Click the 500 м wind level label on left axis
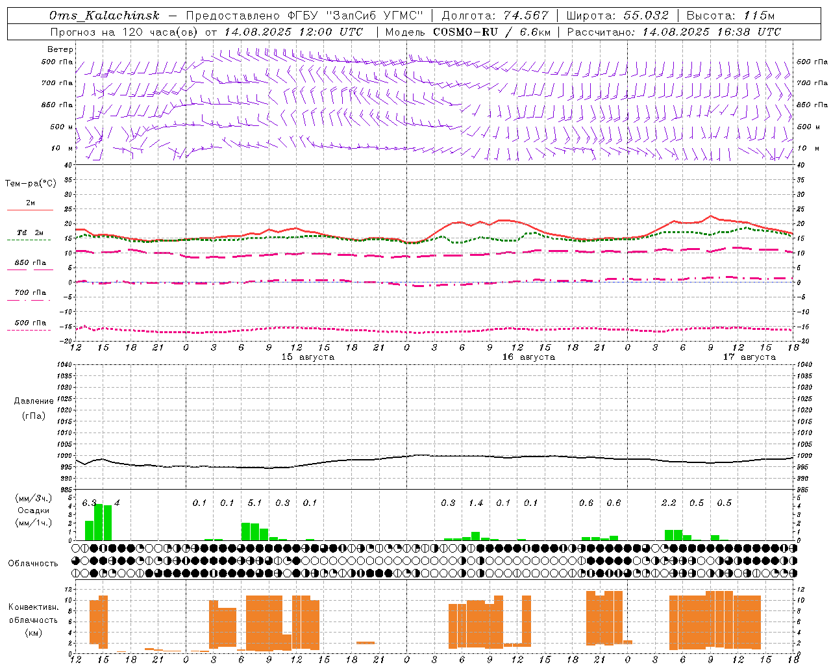Viewport: 831px width, 665px height. 62,127
